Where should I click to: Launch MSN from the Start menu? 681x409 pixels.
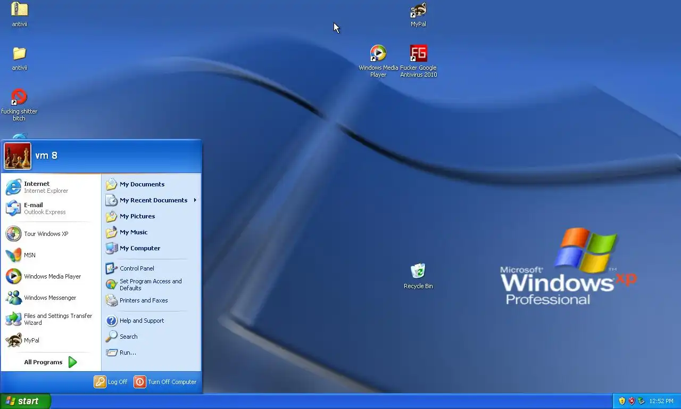51,255
